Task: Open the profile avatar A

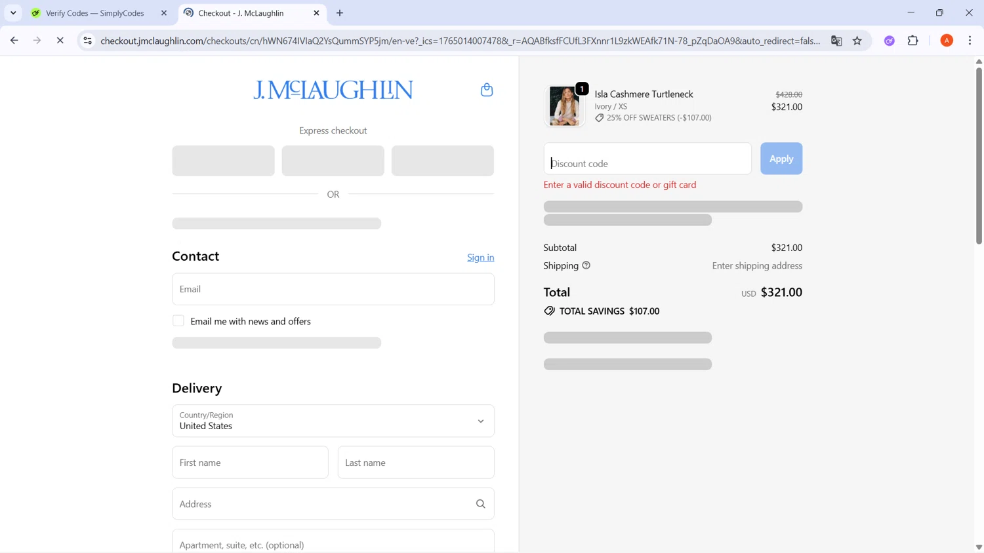Action: tap(947, 41)
